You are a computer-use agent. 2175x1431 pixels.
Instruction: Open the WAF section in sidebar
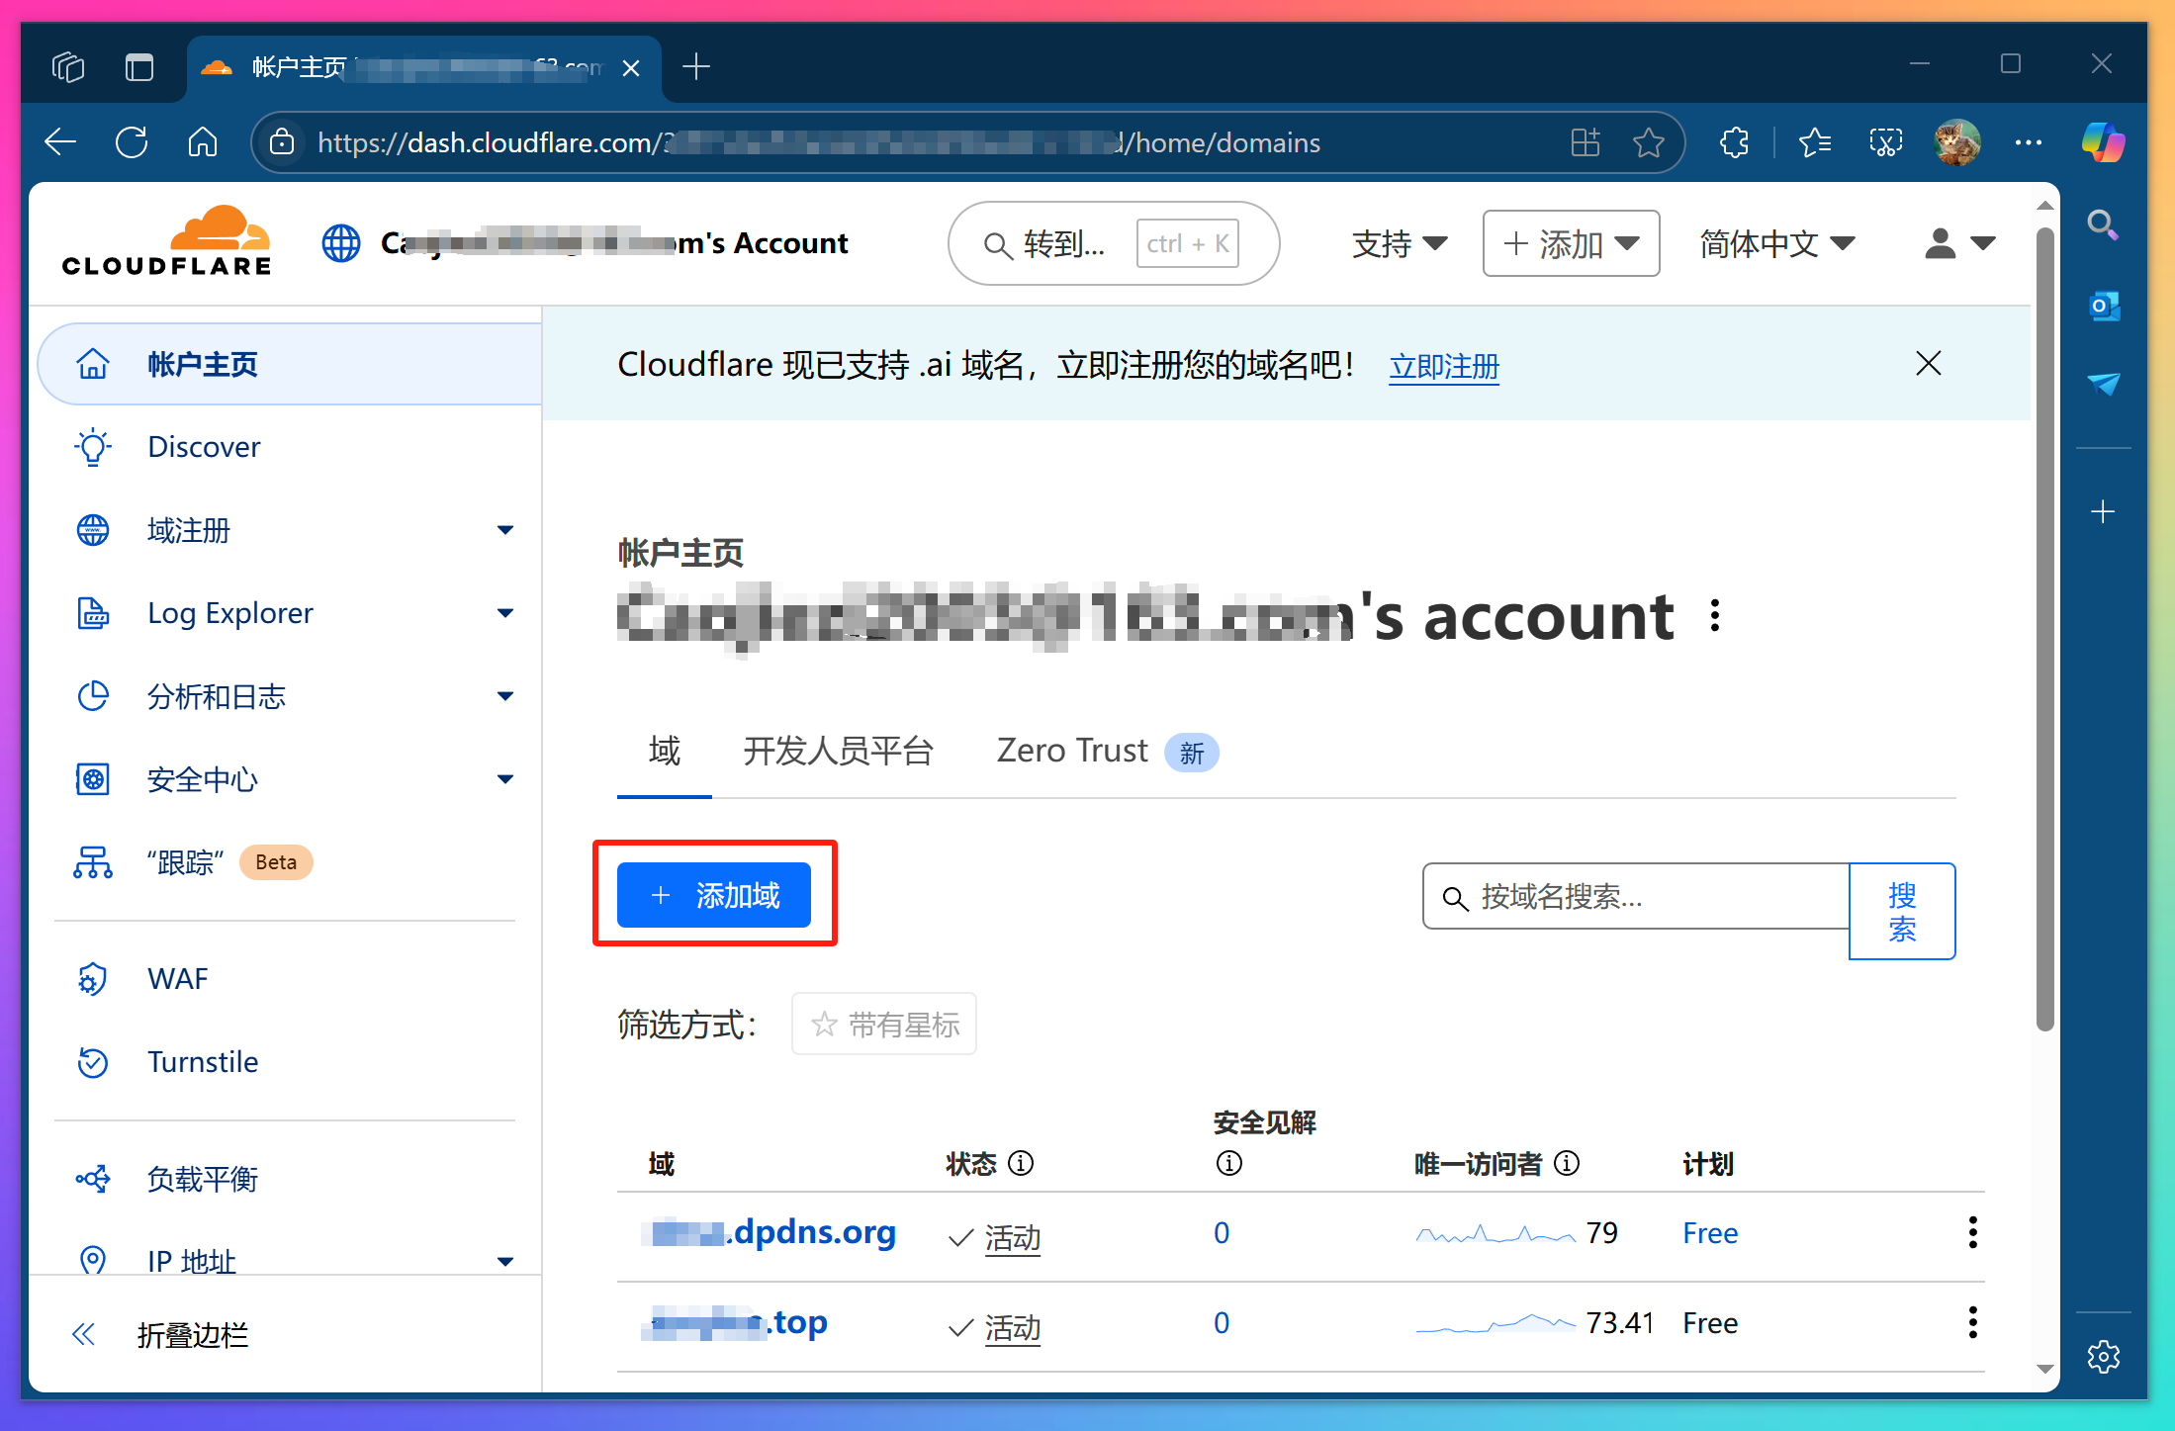tap(177, 978)
